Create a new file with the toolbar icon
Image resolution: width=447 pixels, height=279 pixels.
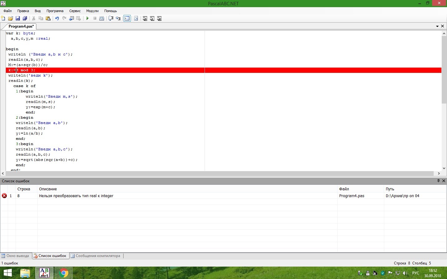[3, 19]
